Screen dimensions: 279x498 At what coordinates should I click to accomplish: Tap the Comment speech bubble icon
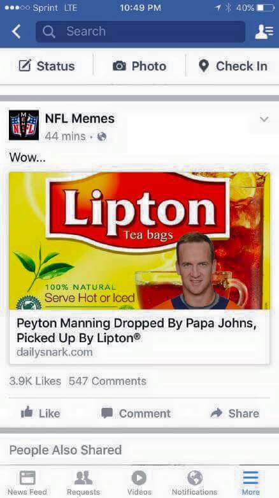tap(107, 413)
